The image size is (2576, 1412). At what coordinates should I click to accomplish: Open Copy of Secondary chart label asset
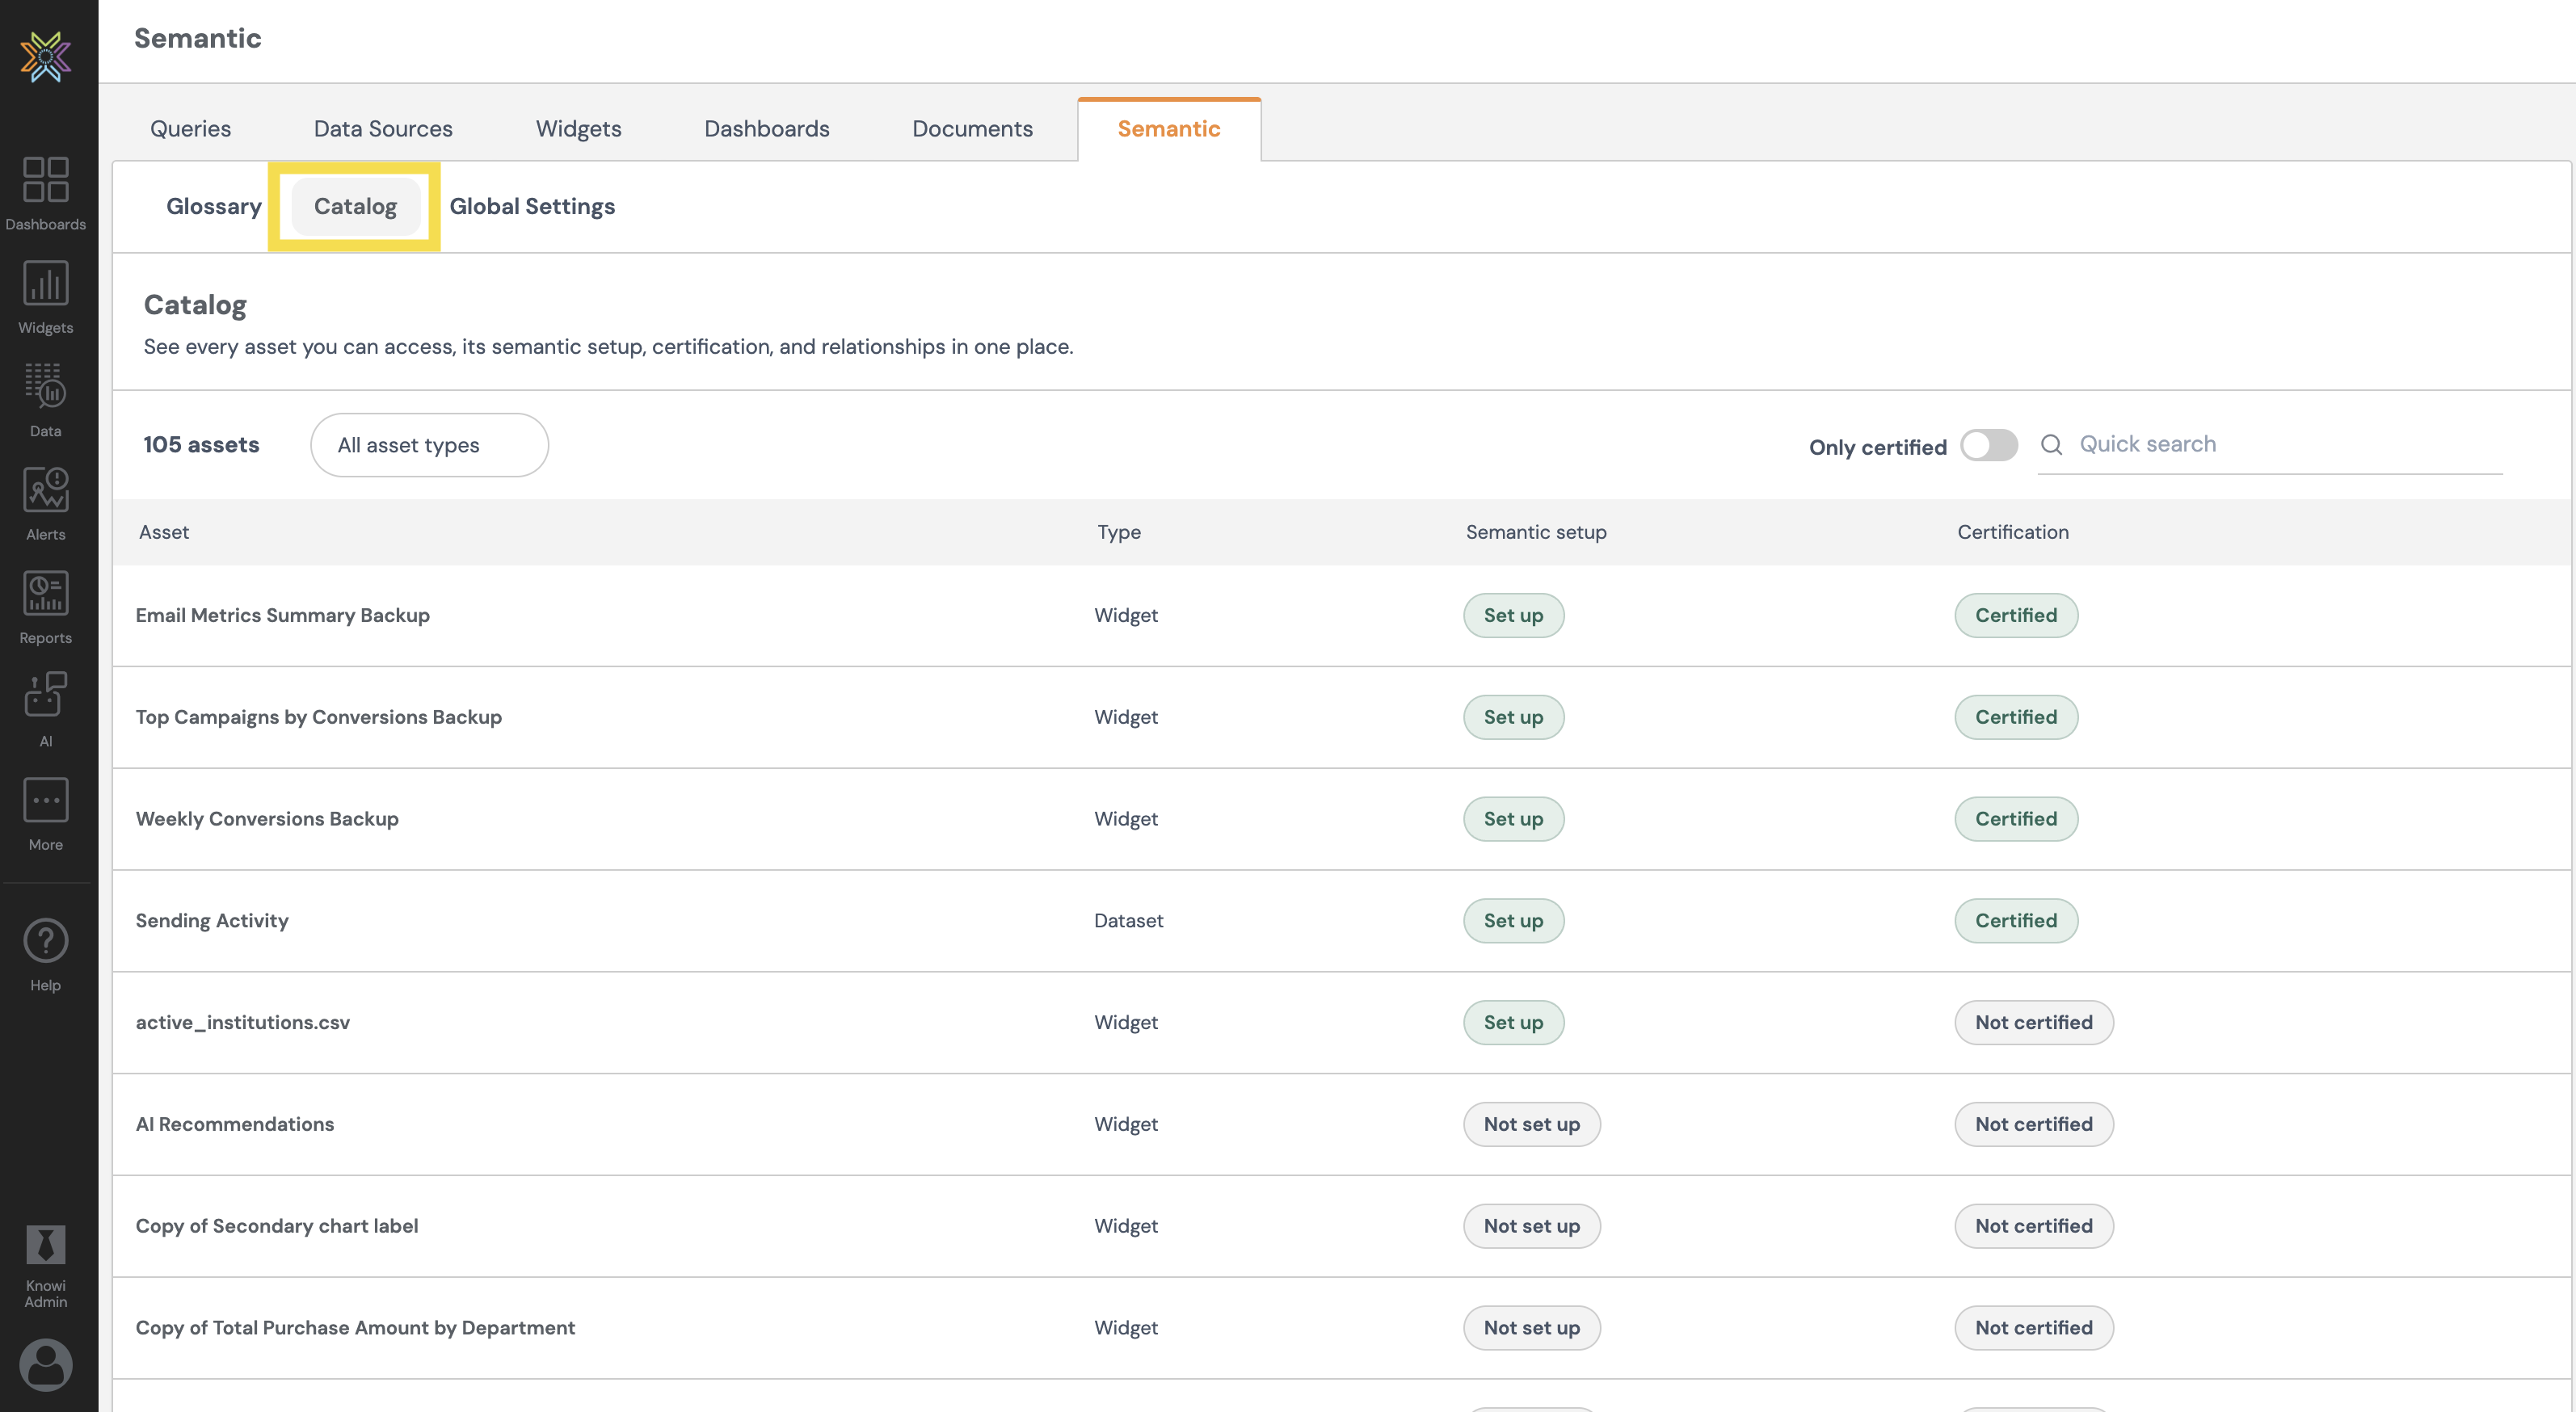(x=277, y=1226)
